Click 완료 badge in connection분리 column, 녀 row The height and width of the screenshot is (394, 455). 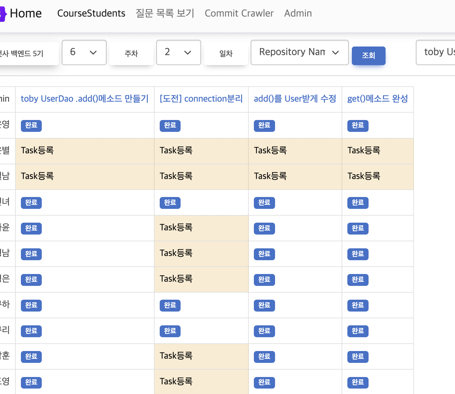170,203
